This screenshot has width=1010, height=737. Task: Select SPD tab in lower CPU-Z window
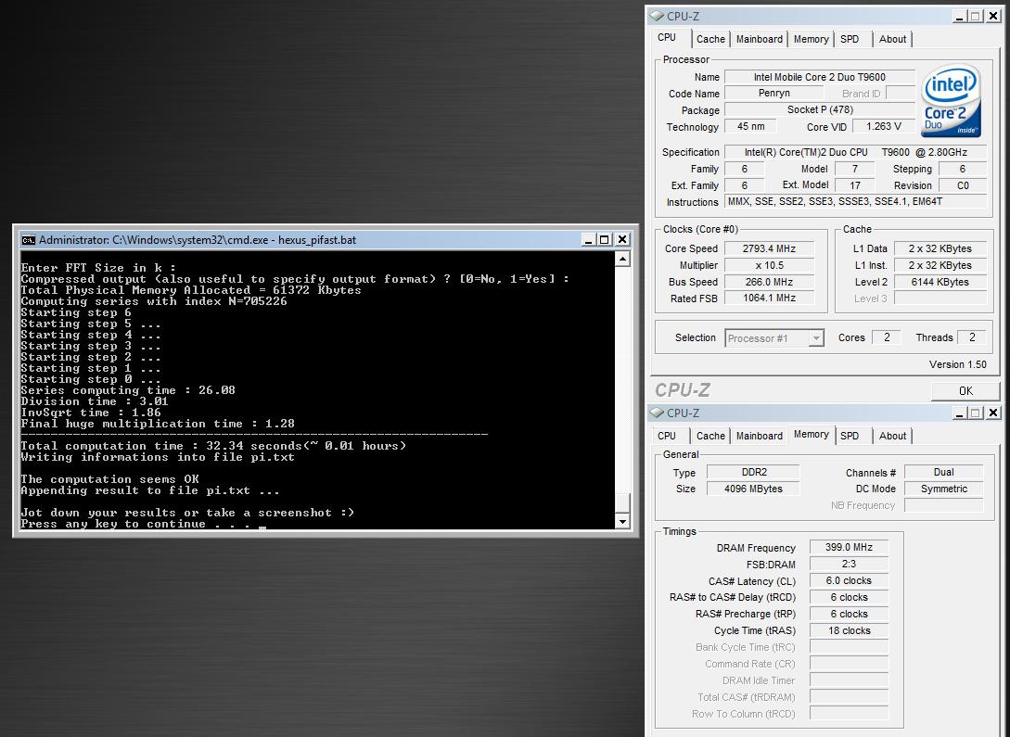click(x=850, y=436)
